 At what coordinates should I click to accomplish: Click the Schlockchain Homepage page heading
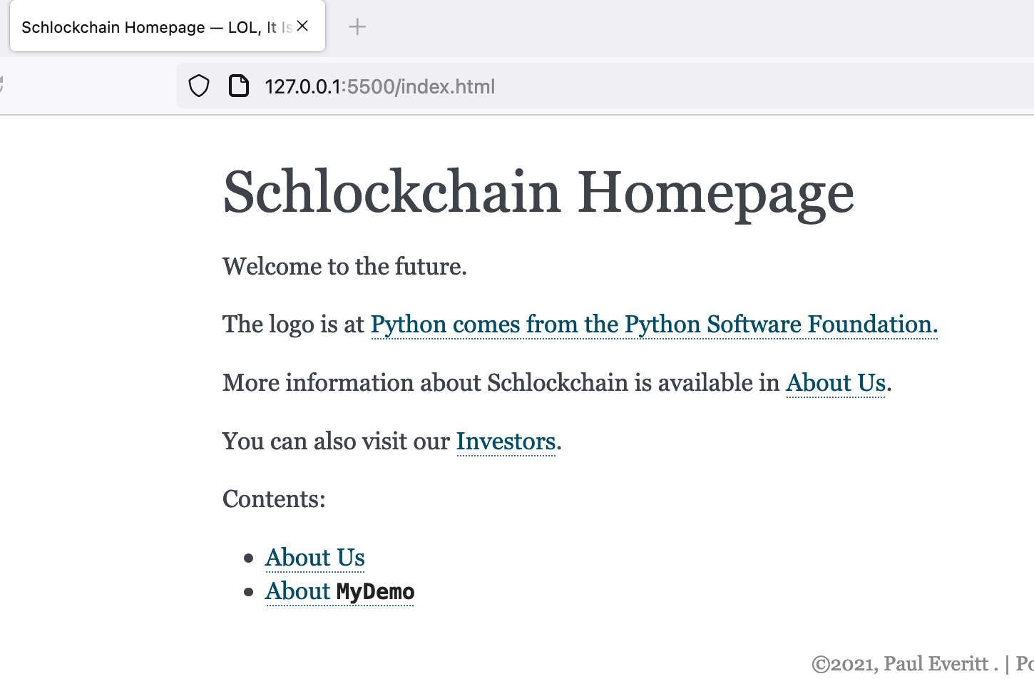pos(538,193)
